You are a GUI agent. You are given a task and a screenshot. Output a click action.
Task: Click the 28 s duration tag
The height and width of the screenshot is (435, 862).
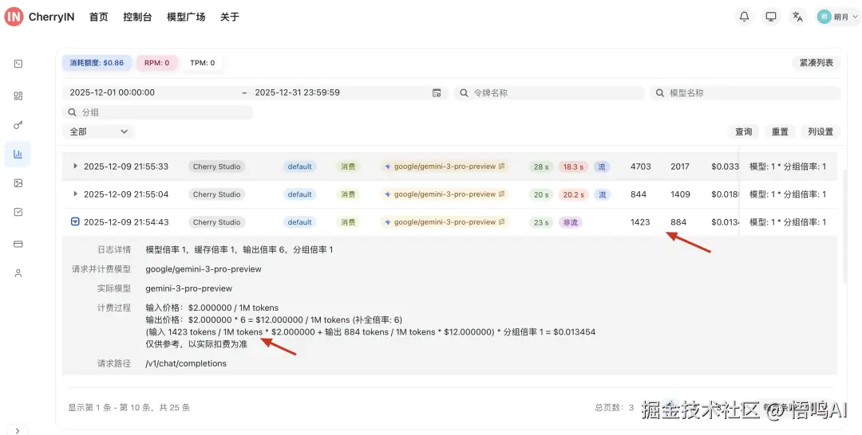(x=541, y=167)
